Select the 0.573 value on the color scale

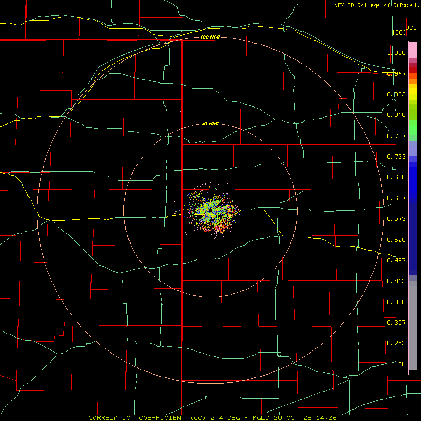(x=396, y=219)
